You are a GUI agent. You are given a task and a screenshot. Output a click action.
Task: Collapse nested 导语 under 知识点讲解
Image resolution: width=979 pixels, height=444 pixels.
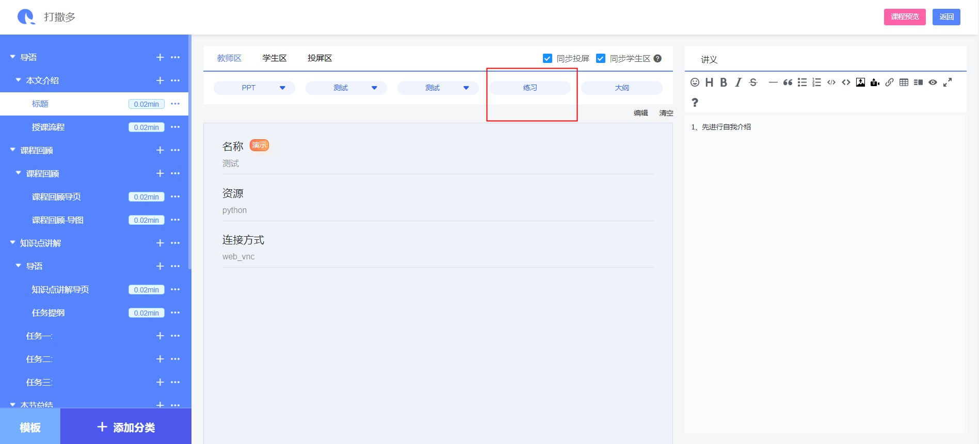coord(19,266)
